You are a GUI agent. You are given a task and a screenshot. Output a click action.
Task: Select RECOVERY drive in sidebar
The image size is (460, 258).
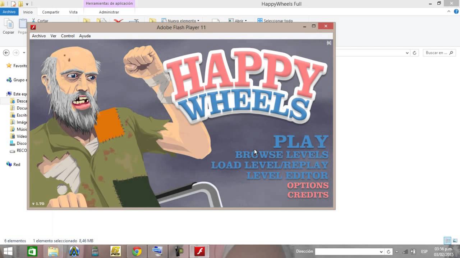(19, 150)
